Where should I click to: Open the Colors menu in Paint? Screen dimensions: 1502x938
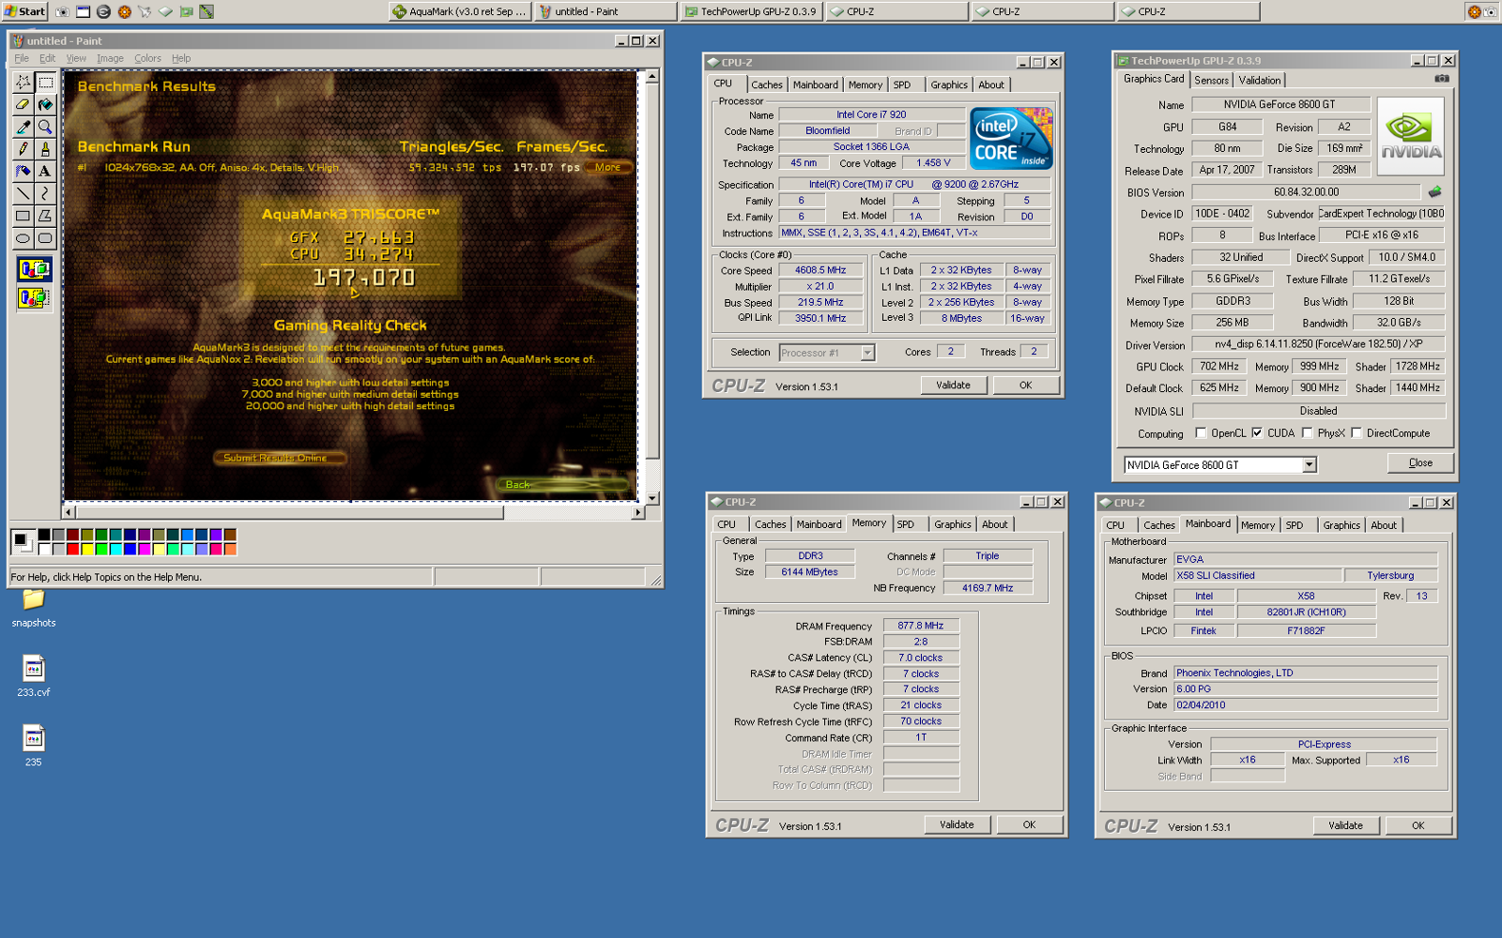[147, 58]
